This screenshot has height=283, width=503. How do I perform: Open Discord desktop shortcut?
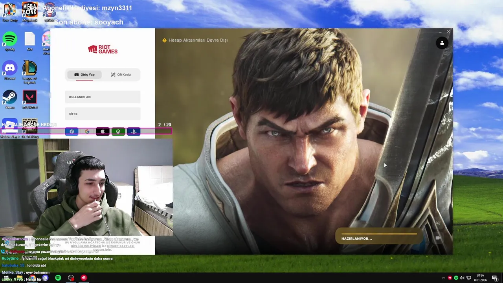10,70
